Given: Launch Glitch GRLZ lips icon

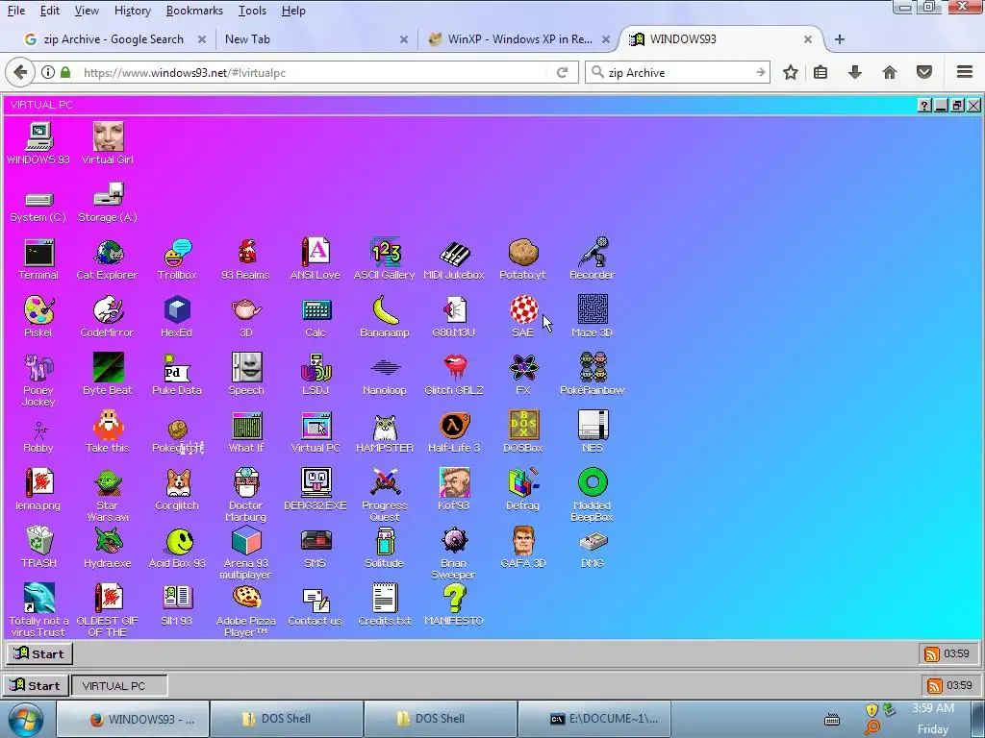Looking at the screenshot, I should pyautogui.click(x=454, y=374).
